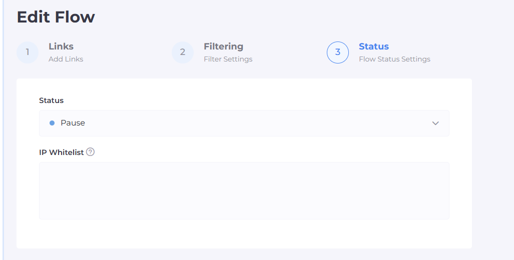514x260 pixels.
Task: Click the blue status dot beside Pause
Action: [52, 123]
